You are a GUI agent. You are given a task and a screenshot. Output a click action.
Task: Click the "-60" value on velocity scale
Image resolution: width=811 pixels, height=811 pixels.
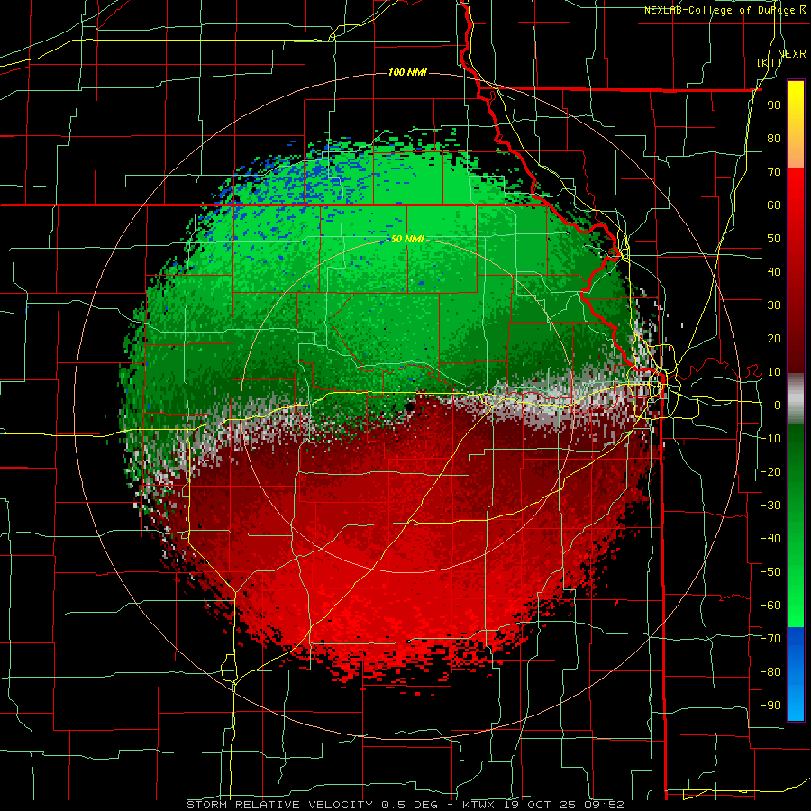click(x=770, y=606)
